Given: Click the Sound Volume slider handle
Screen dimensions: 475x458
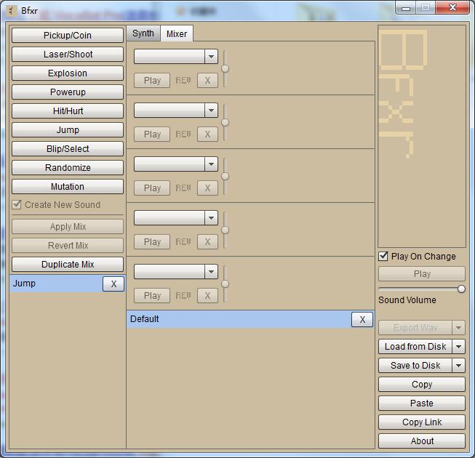Looking at the screenshot, I should coord(461,289).
